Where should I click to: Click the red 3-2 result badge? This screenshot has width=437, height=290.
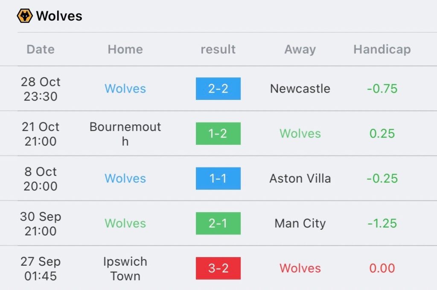(x=218, y=268)
